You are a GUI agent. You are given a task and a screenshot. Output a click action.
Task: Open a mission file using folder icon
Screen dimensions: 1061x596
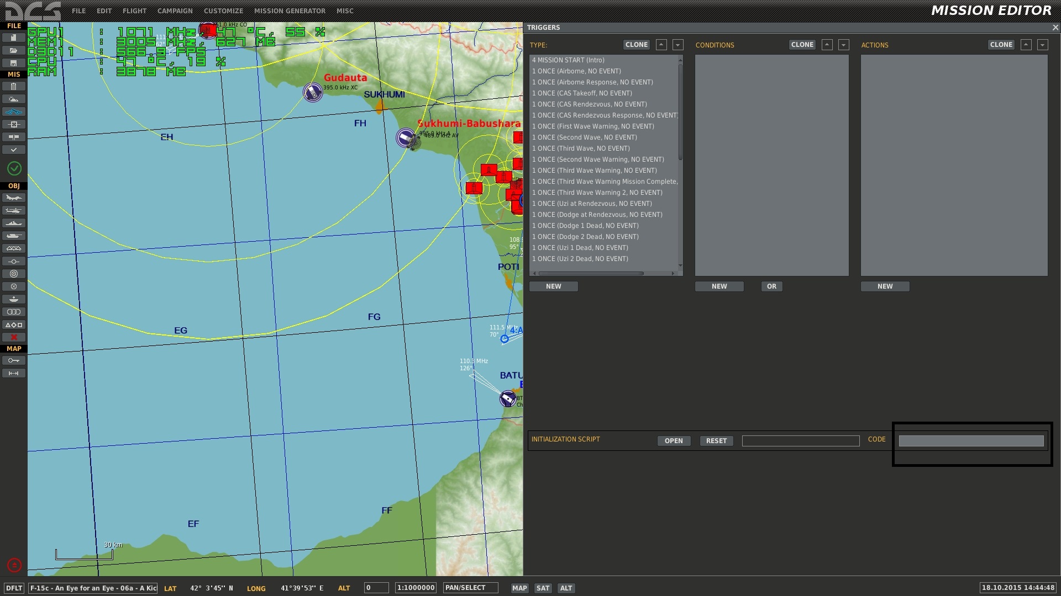click(14, 50)
